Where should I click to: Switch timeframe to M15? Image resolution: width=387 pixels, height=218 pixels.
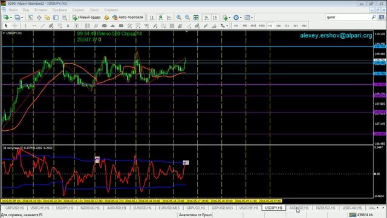point(253,25)
